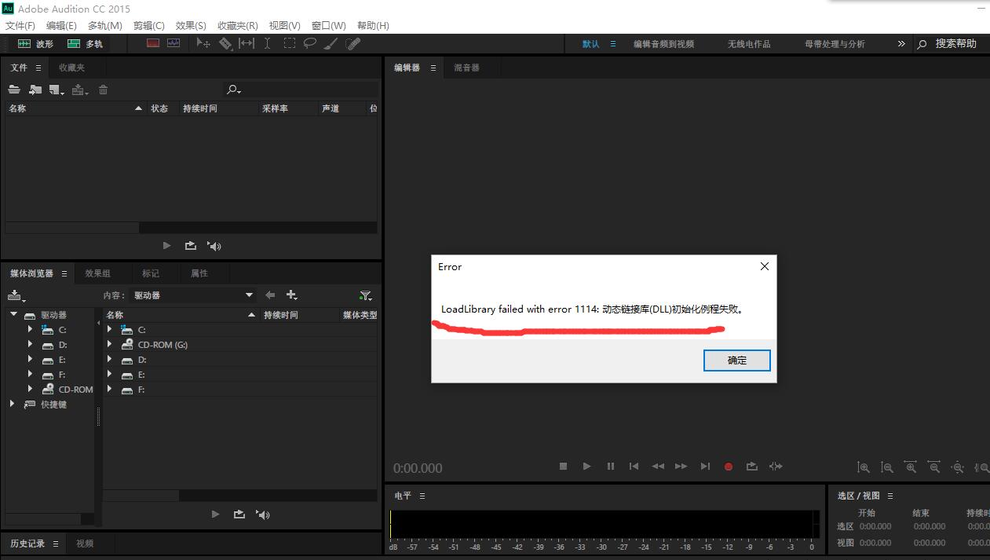Switch to Effects Rack tab (效果组)
This screenshot has width=990, height=560.
point(97,273)
